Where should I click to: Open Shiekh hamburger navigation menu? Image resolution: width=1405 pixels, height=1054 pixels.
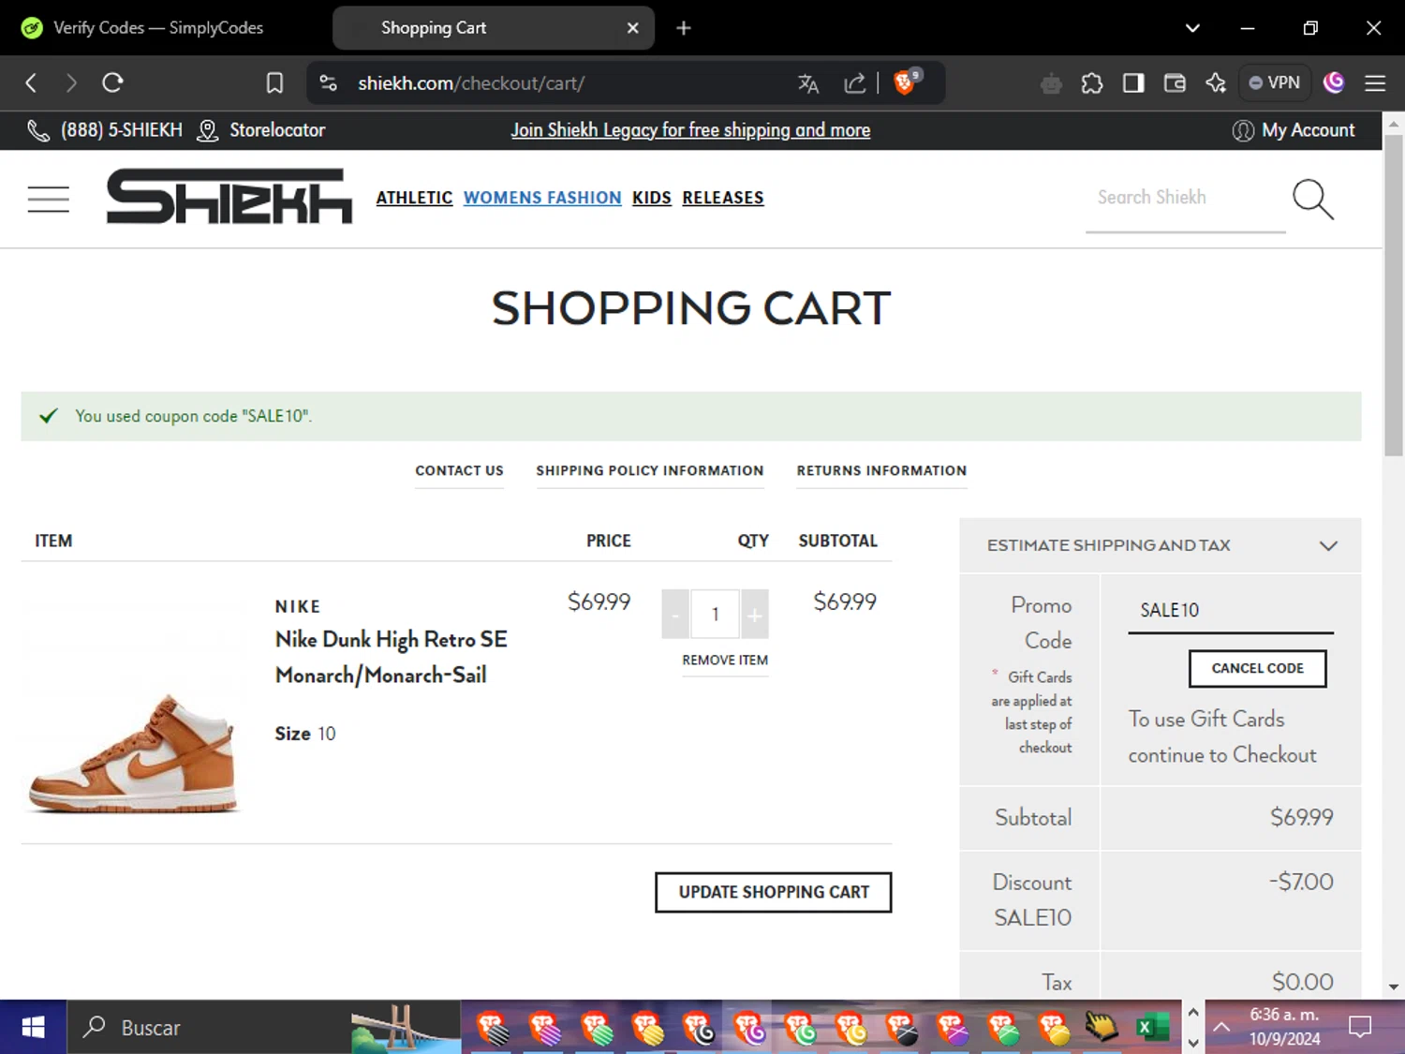click(x=48, y=199)
